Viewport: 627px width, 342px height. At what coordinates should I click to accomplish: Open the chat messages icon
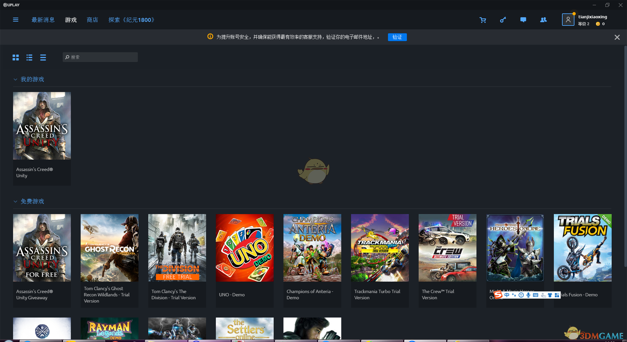click(523, 20)
